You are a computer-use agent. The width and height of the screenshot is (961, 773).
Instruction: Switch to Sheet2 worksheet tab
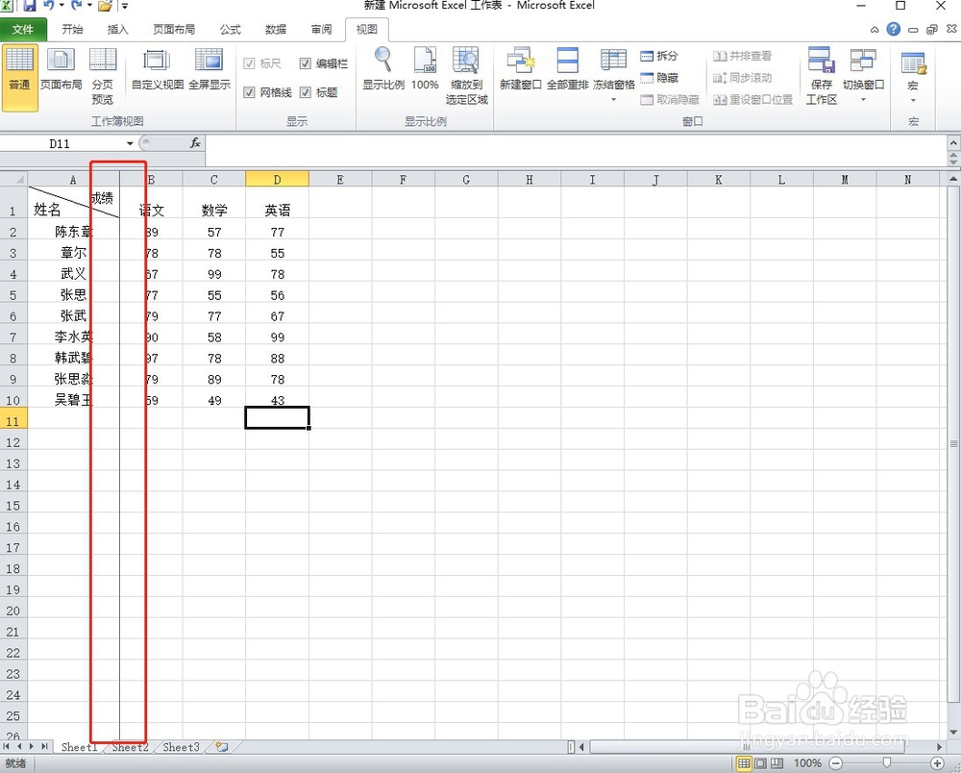(130, 747)
